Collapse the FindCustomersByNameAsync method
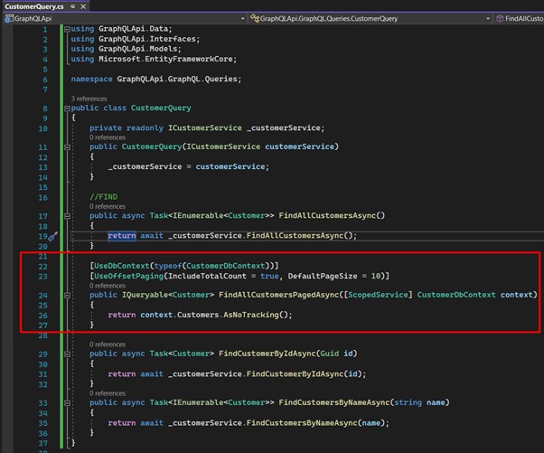 [65, 402]
